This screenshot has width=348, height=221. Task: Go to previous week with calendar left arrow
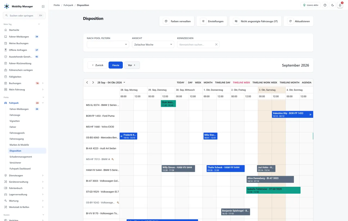[x=87, y=82]
